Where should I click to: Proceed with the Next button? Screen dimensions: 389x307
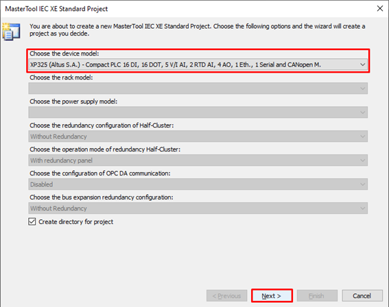272,296
